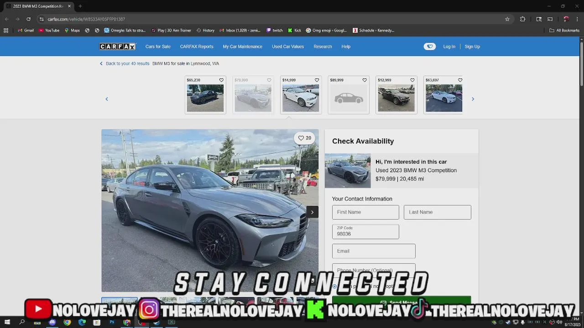
Task: Open the Help menu
Action: tap(346, 46)
